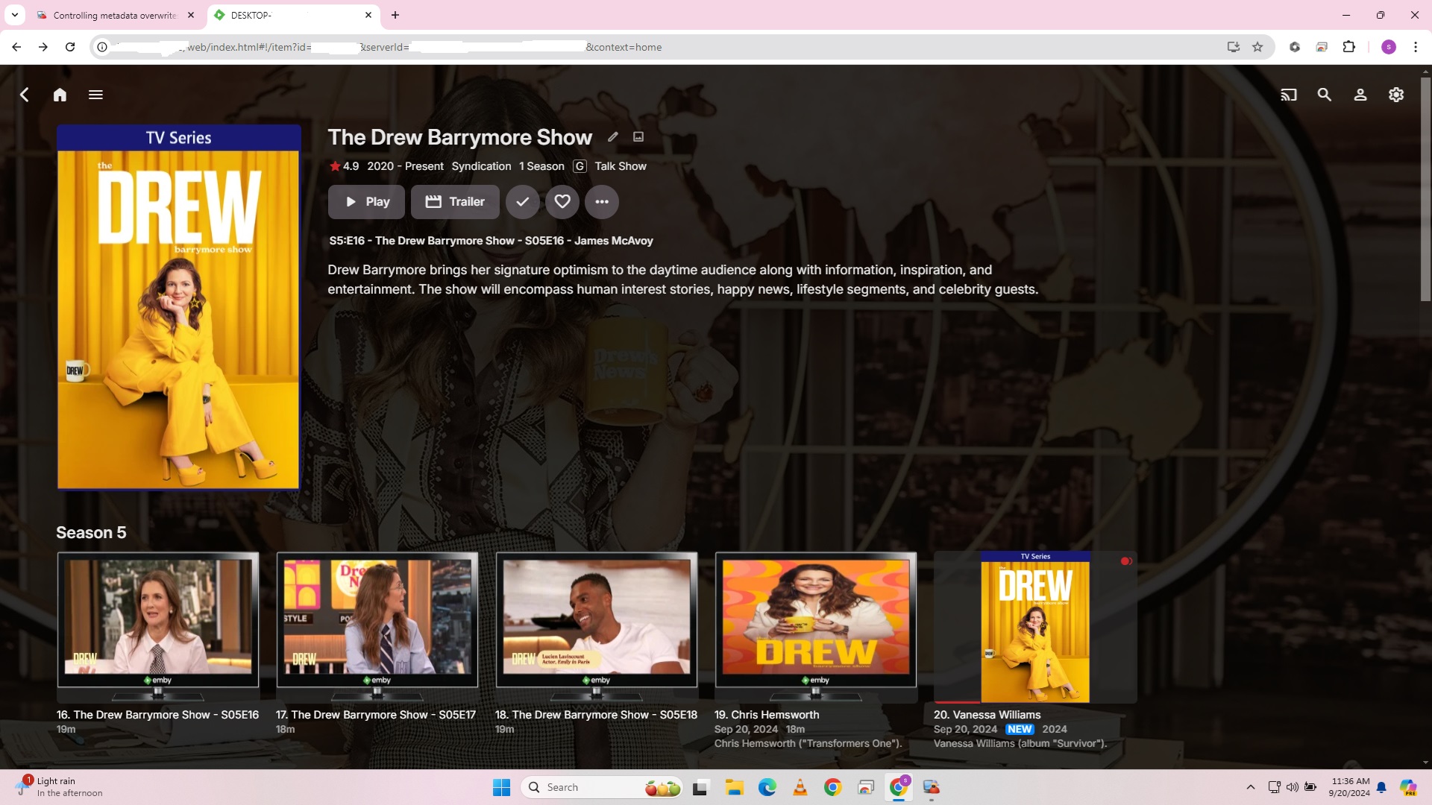This screenshot has height=805, width=1432.
Task: Play The Drew Barrymore Show
Action: click(366, 202)
